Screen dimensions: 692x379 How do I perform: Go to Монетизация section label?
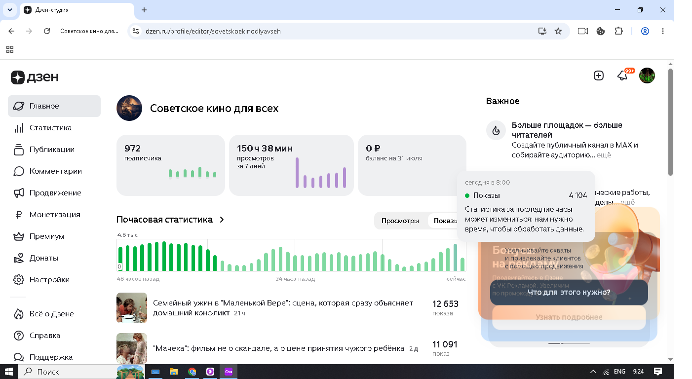(x=55, y=215)
